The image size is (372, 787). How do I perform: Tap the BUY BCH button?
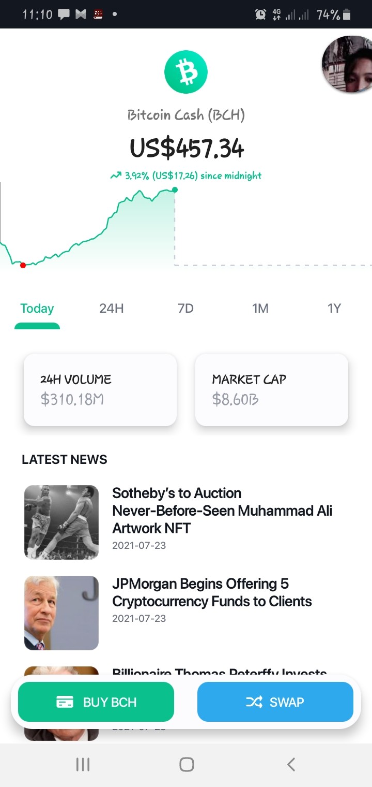click(96, 702)
